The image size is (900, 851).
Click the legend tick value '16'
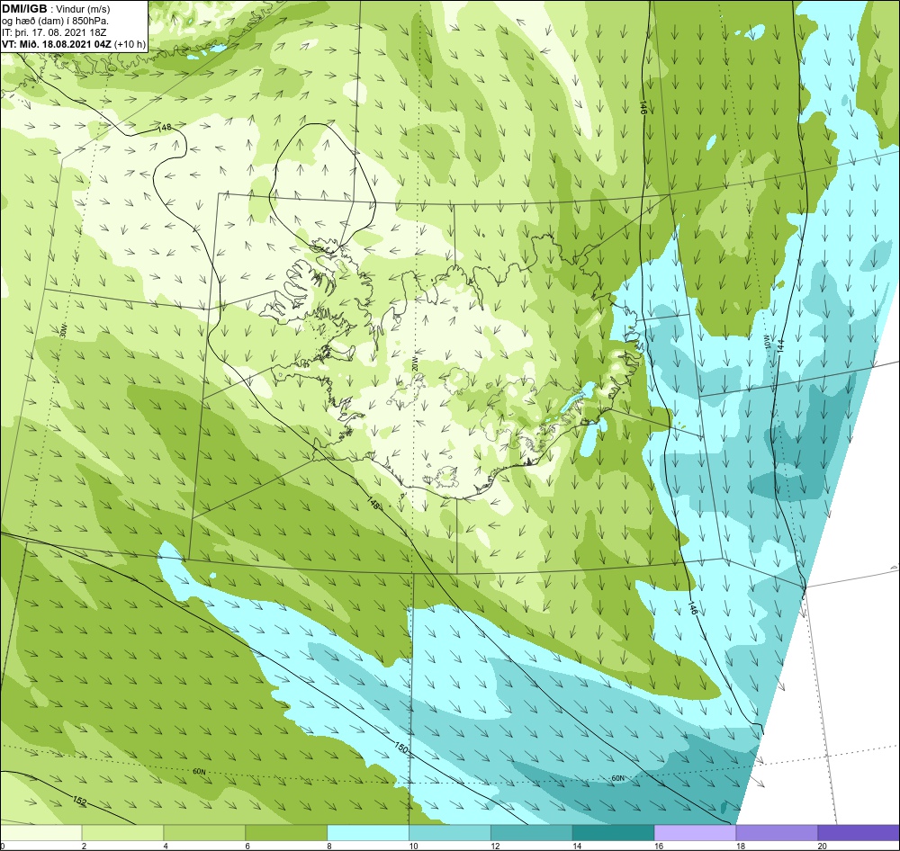(x=659, y=846)
